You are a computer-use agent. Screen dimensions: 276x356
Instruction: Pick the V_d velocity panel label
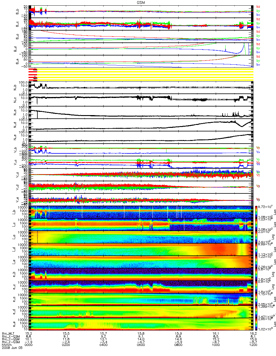point(18,187)
